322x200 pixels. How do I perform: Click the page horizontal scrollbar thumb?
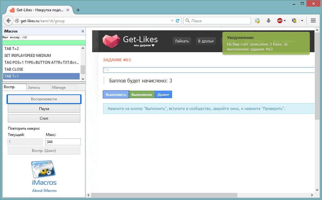164,195
